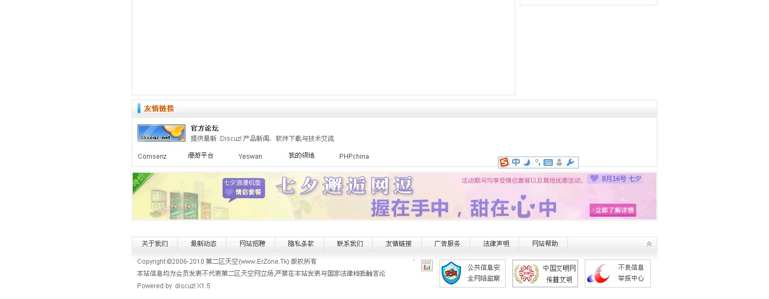Click the text 提供最新 Discuz! 产品新闻
Screen dimensions: 769x299
[231, 139]
